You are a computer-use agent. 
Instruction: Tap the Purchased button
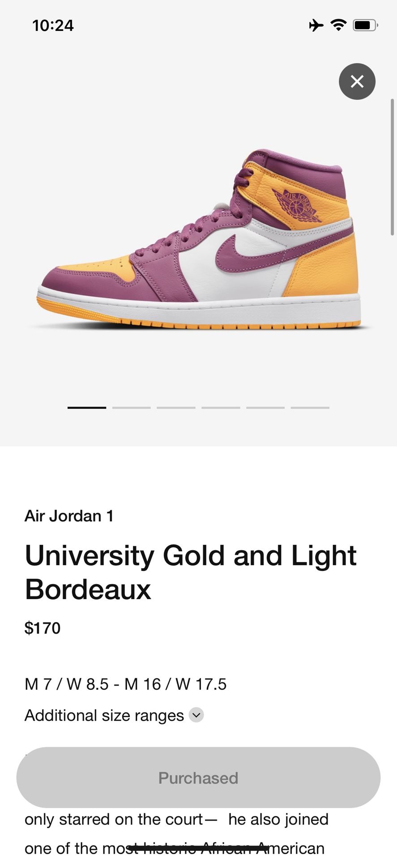click(x=198, y=778)
